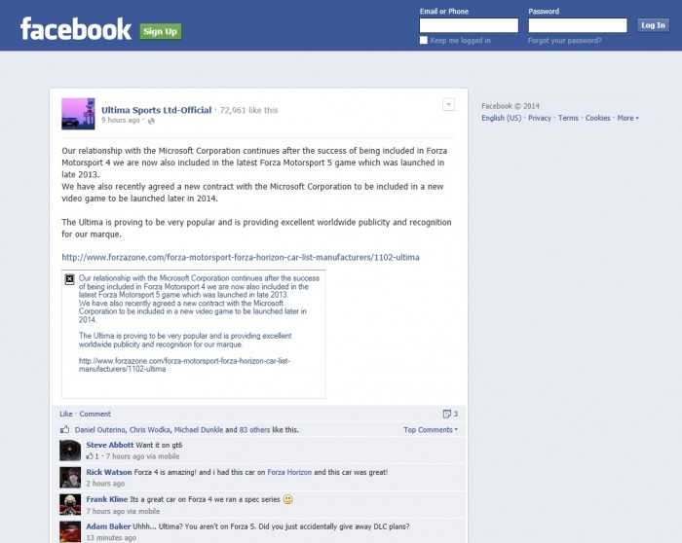Viewport: 682px width, 543px height.
Task: Click the Password input field
Action: pos(578,25)
